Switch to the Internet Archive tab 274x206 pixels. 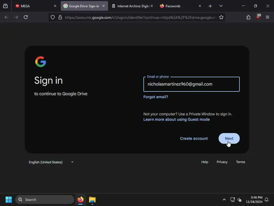click(132, 6)
